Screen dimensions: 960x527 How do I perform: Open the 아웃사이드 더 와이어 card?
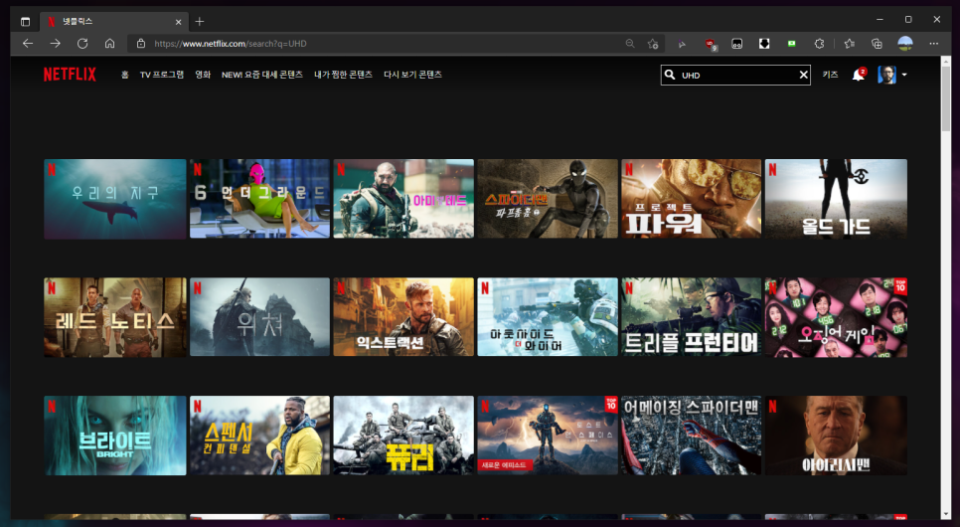(548, 317)
